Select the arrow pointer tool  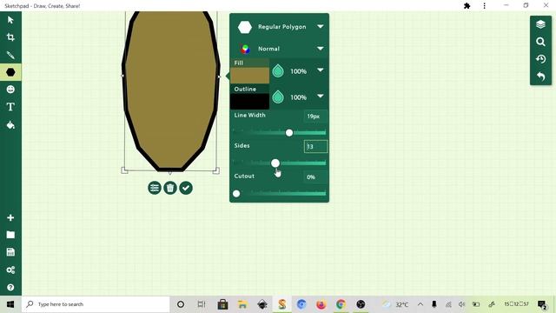coord(10,20)
